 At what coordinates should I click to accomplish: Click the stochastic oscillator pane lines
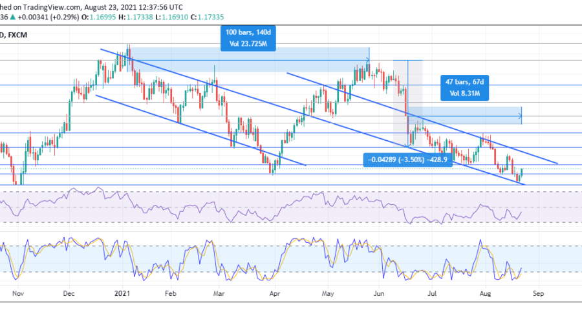click(x=260, y=259)
